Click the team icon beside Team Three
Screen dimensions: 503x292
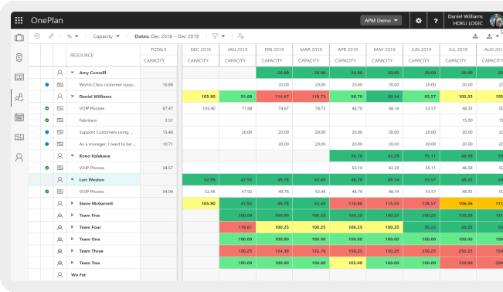tap(60, 251)
